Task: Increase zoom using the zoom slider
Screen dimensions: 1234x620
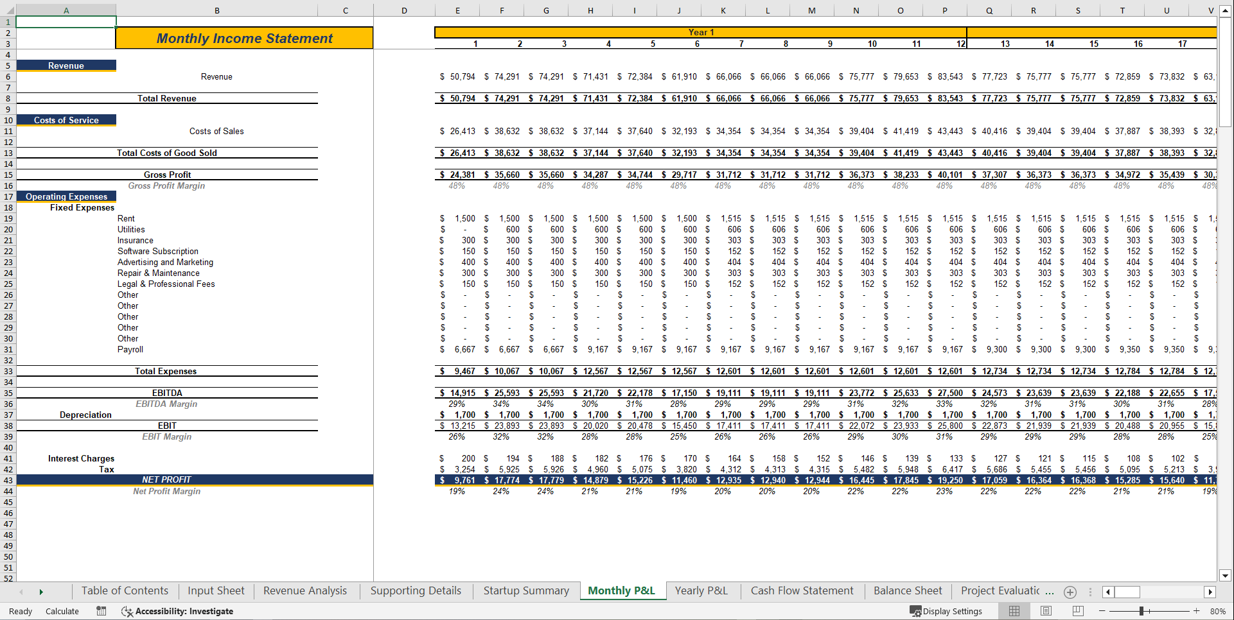Action: pyautogui.click(x=1196, y=611)
